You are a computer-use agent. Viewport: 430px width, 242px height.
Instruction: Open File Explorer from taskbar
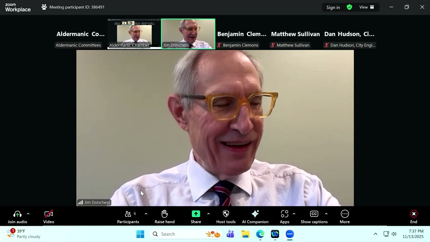coord(245,234)
